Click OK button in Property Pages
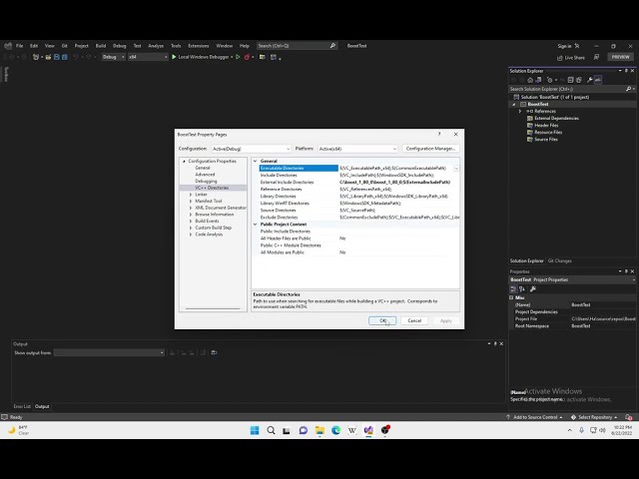 tap(382, 321)
